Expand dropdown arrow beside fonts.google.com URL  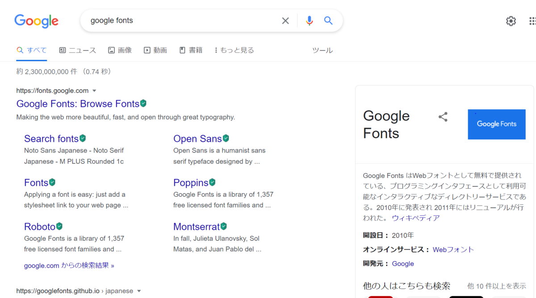click(x=94, y=91)
